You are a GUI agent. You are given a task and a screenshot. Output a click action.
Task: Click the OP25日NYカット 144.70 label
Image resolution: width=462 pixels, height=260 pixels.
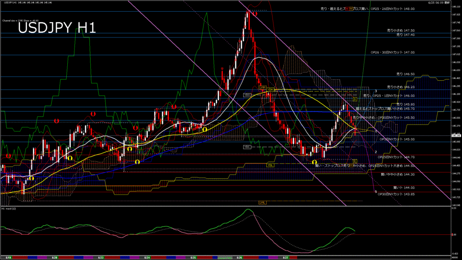click(x=396, y=158)
